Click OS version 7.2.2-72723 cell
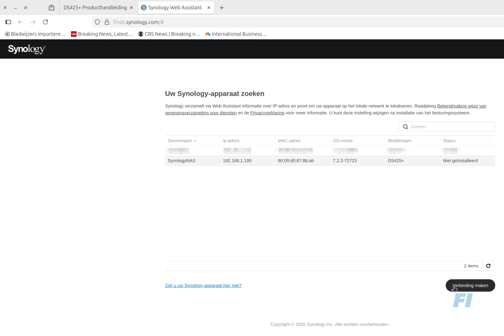 [x=344, y=161]
